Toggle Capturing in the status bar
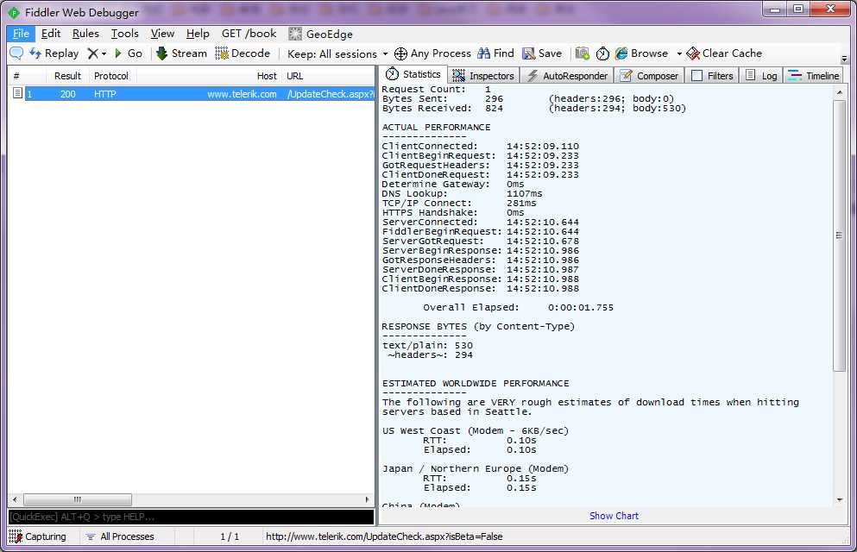Image resolution: width=857 pixels, height=552 pixels. 38,536
